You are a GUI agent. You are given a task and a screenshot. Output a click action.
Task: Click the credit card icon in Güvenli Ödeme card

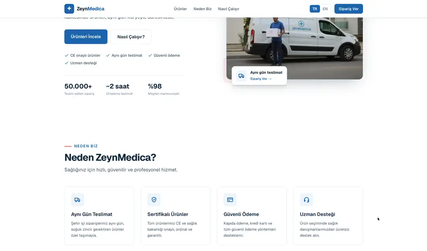click(x=230, y=200)
